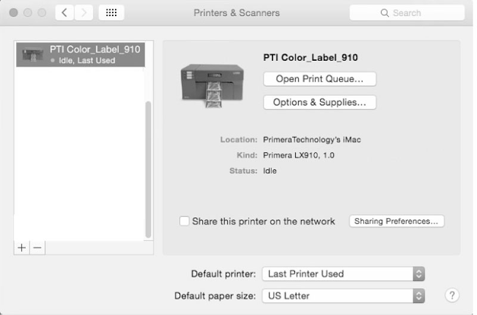Remove selected printer with the minus button

coord(38,248)
